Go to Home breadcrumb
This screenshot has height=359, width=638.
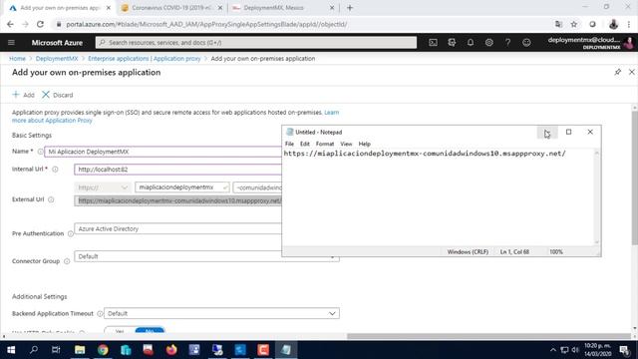click(x=17, y=59)
